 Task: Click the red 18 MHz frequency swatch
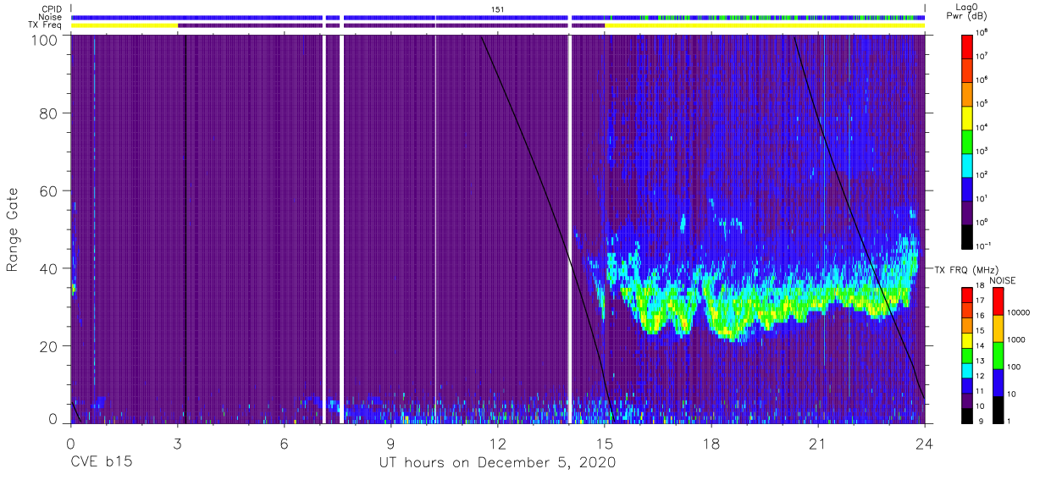pyautogui.click(x=967, y=295)
